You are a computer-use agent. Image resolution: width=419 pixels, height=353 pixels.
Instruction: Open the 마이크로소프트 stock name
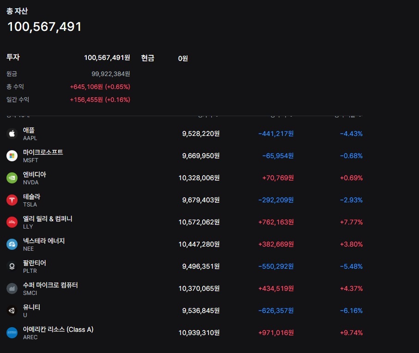pyautogui.click(x=43, y=153)
